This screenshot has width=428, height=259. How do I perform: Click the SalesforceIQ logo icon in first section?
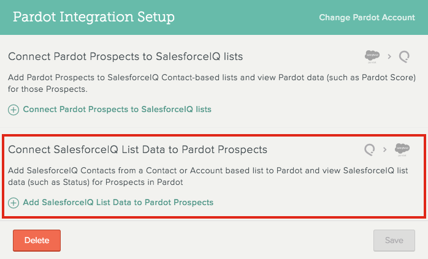point(404,57)
